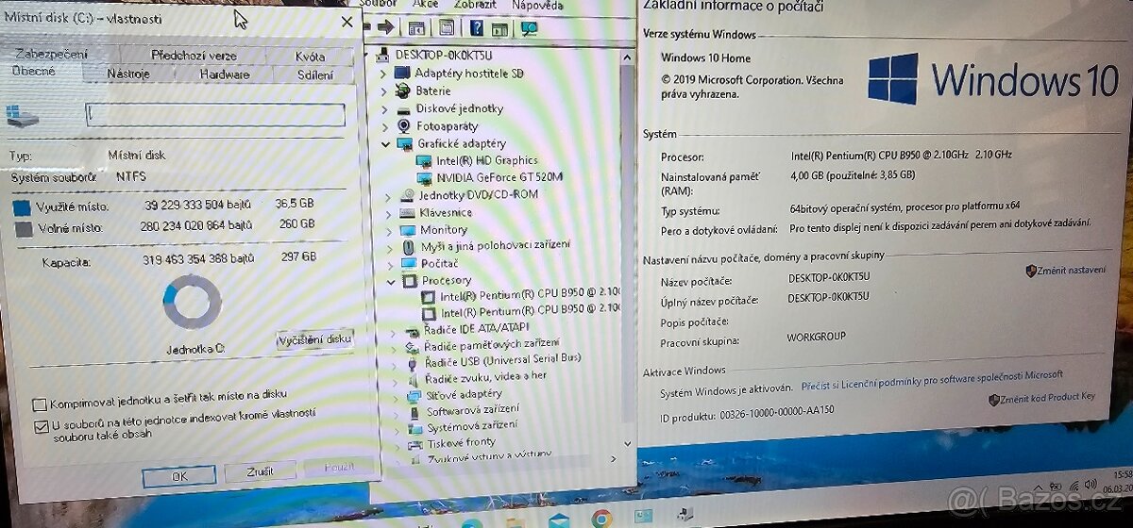Click the Vyčištění disku button
The height and width of the screenshot is (528, 1133).
pyautogui.click(x=314, y=339)
